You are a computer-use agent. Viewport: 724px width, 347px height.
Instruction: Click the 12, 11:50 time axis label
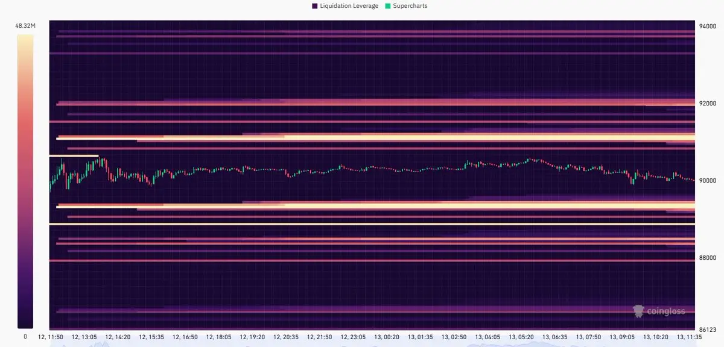point(50,337)
